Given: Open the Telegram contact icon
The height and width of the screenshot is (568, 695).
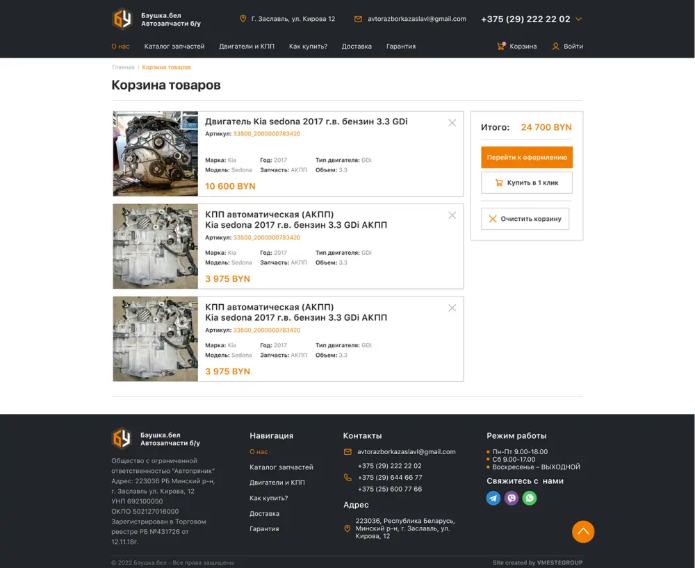Looking at the screenshot, I should [493, 498].
